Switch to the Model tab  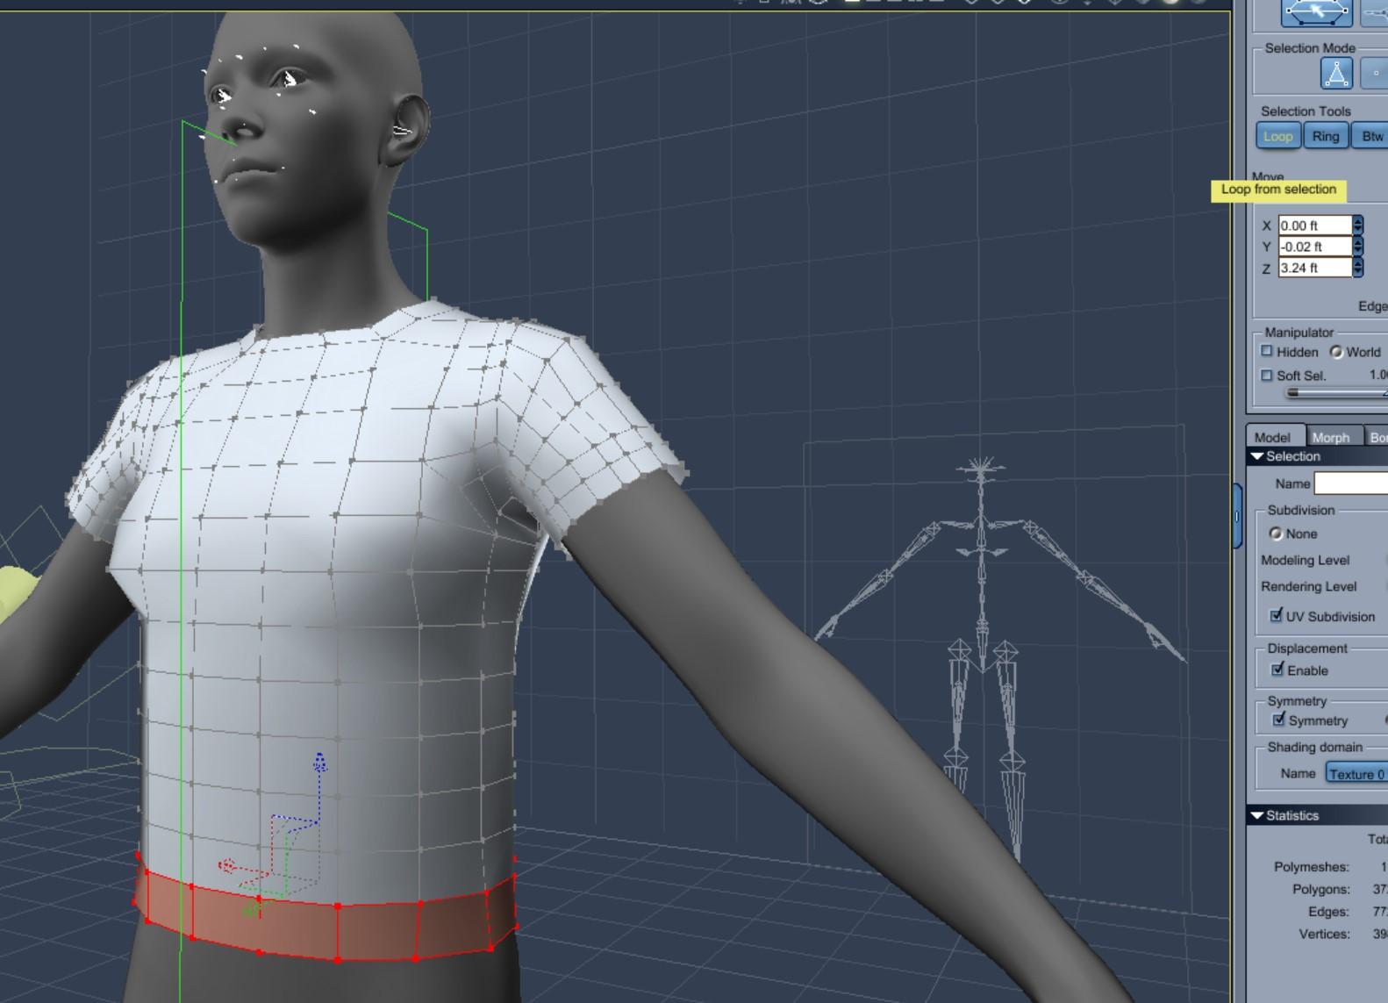point(1272,437)
